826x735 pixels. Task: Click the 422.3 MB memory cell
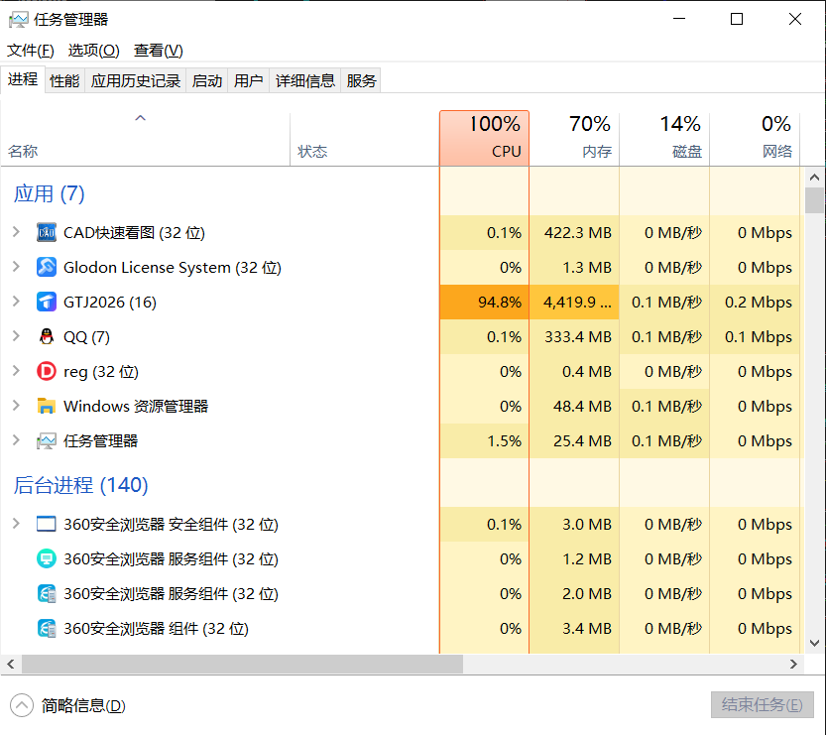click(x=574, y=232)
